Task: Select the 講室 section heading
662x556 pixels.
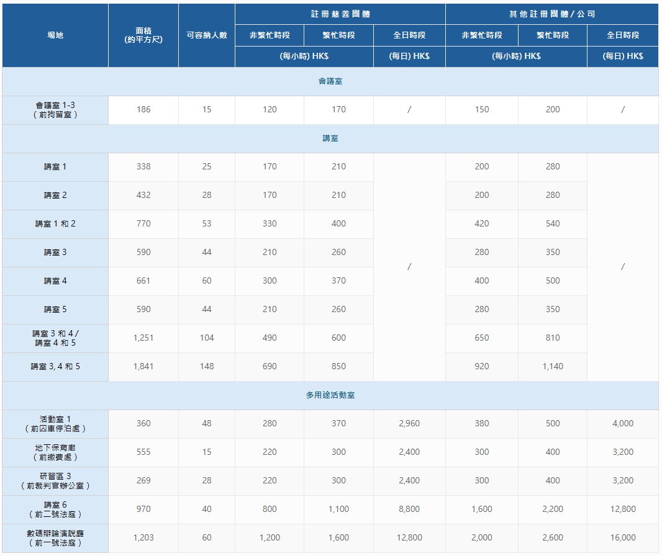Action: (x=330, y=138)
